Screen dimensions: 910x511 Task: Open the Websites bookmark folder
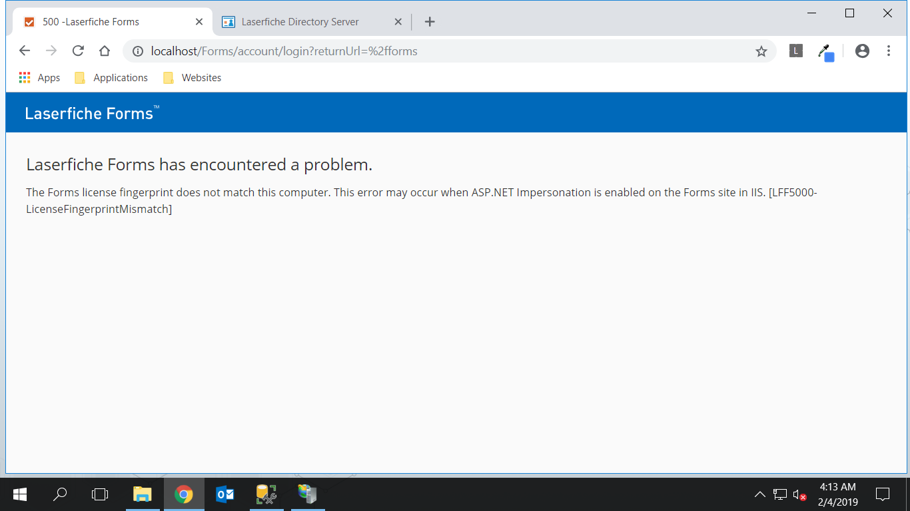pyautogui.click(x=192, y=78)
